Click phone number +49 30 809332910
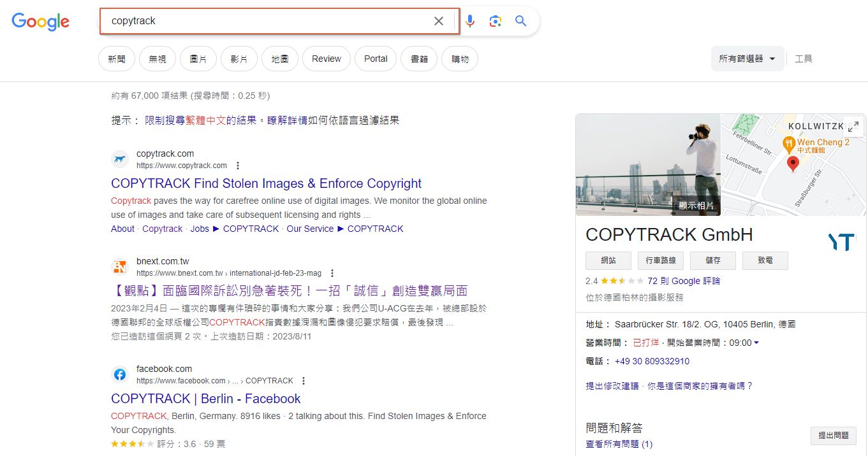Image resolution: width=868 pixels, height=456 pixels. point(652,361)
